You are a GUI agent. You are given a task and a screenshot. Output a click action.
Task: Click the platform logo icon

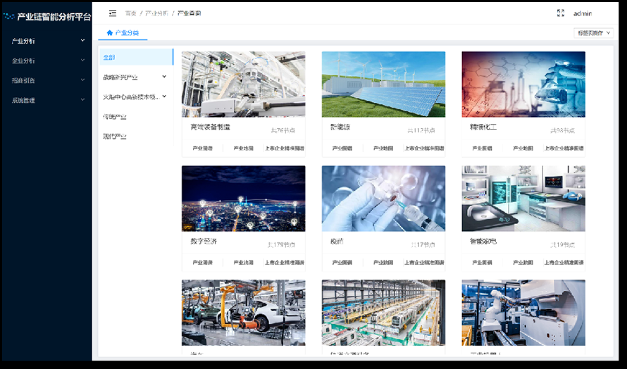pos(8,15)
